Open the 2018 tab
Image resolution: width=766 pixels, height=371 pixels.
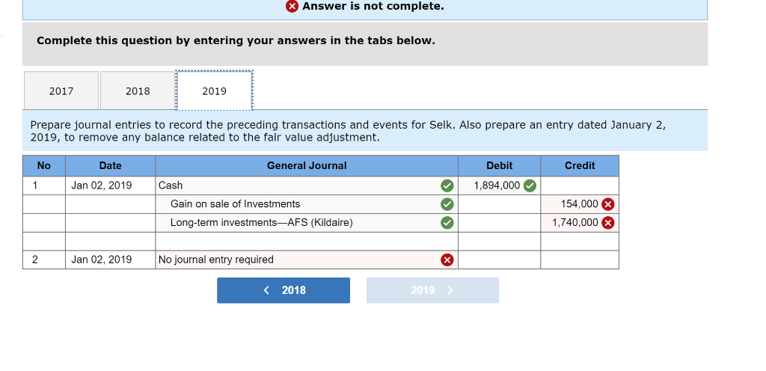pyautogui.click(x=138, y=91)
